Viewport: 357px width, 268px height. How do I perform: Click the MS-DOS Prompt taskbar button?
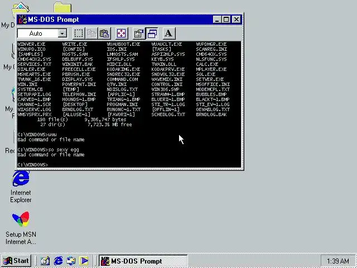143,261
